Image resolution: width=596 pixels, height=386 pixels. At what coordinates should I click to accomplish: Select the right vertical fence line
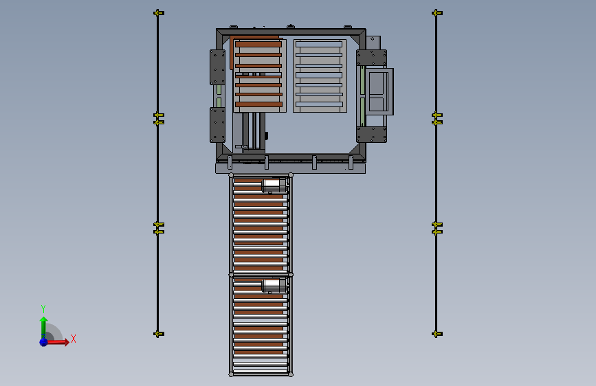(436, 173)
